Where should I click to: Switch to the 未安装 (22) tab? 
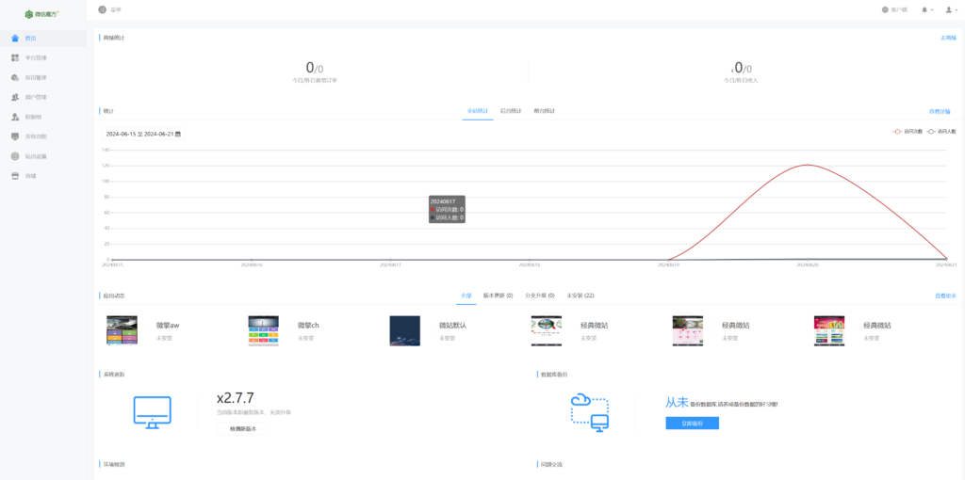580,296
